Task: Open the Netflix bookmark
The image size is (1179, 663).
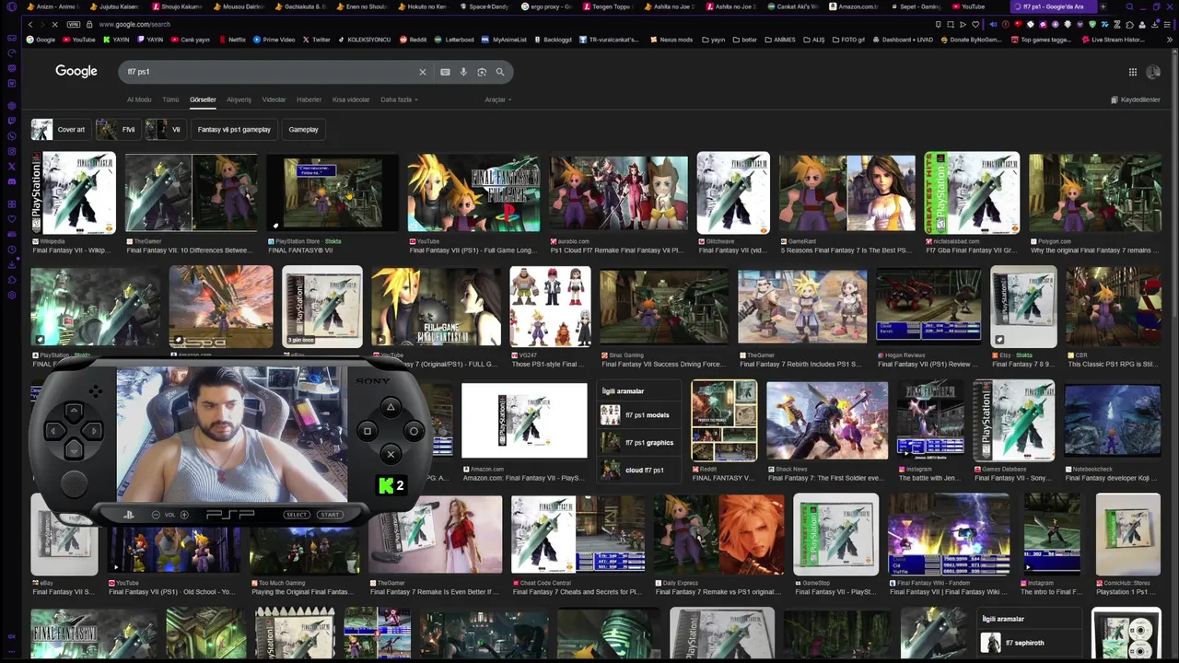Action: tap(231, 40)
